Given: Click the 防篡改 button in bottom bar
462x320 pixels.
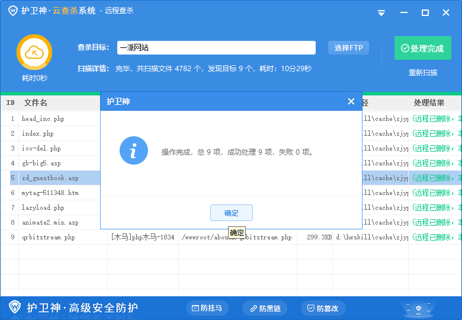Looking at the screenshot, I should (323, 308).
